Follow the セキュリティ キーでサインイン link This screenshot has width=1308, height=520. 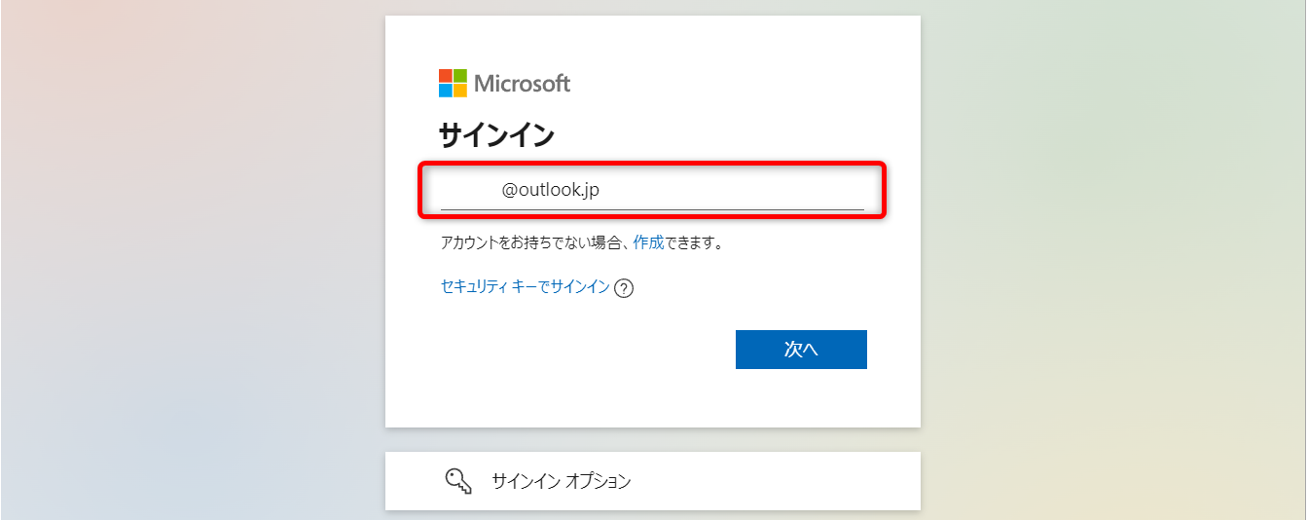(x=526, y=287)
